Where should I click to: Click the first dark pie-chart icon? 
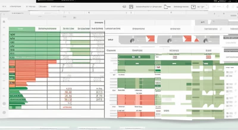132,40
